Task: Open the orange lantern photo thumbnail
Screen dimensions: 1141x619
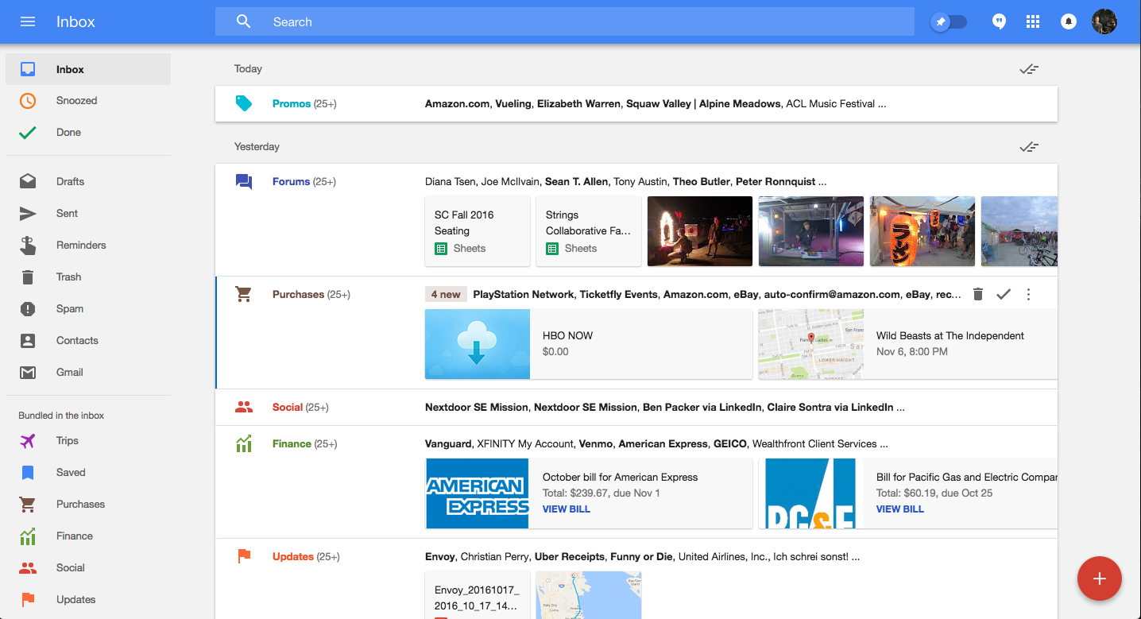Action: pos(922,231)
